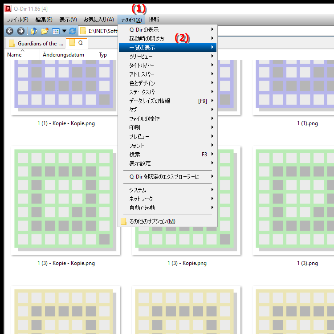
Task: Open Q-Dir を既定のエクスプローラーに submenu
Action: click(167, 177)
